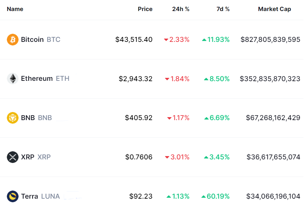The image size is (304, 211).
Task: Click the Bitcoin orange logo icon
Action: click(x=13, y=40)
